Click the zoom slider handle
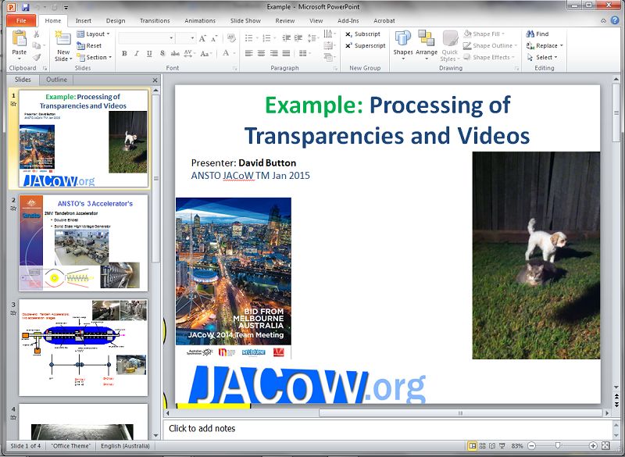Screen dimensions: 625x457 (x=557, y=445)
